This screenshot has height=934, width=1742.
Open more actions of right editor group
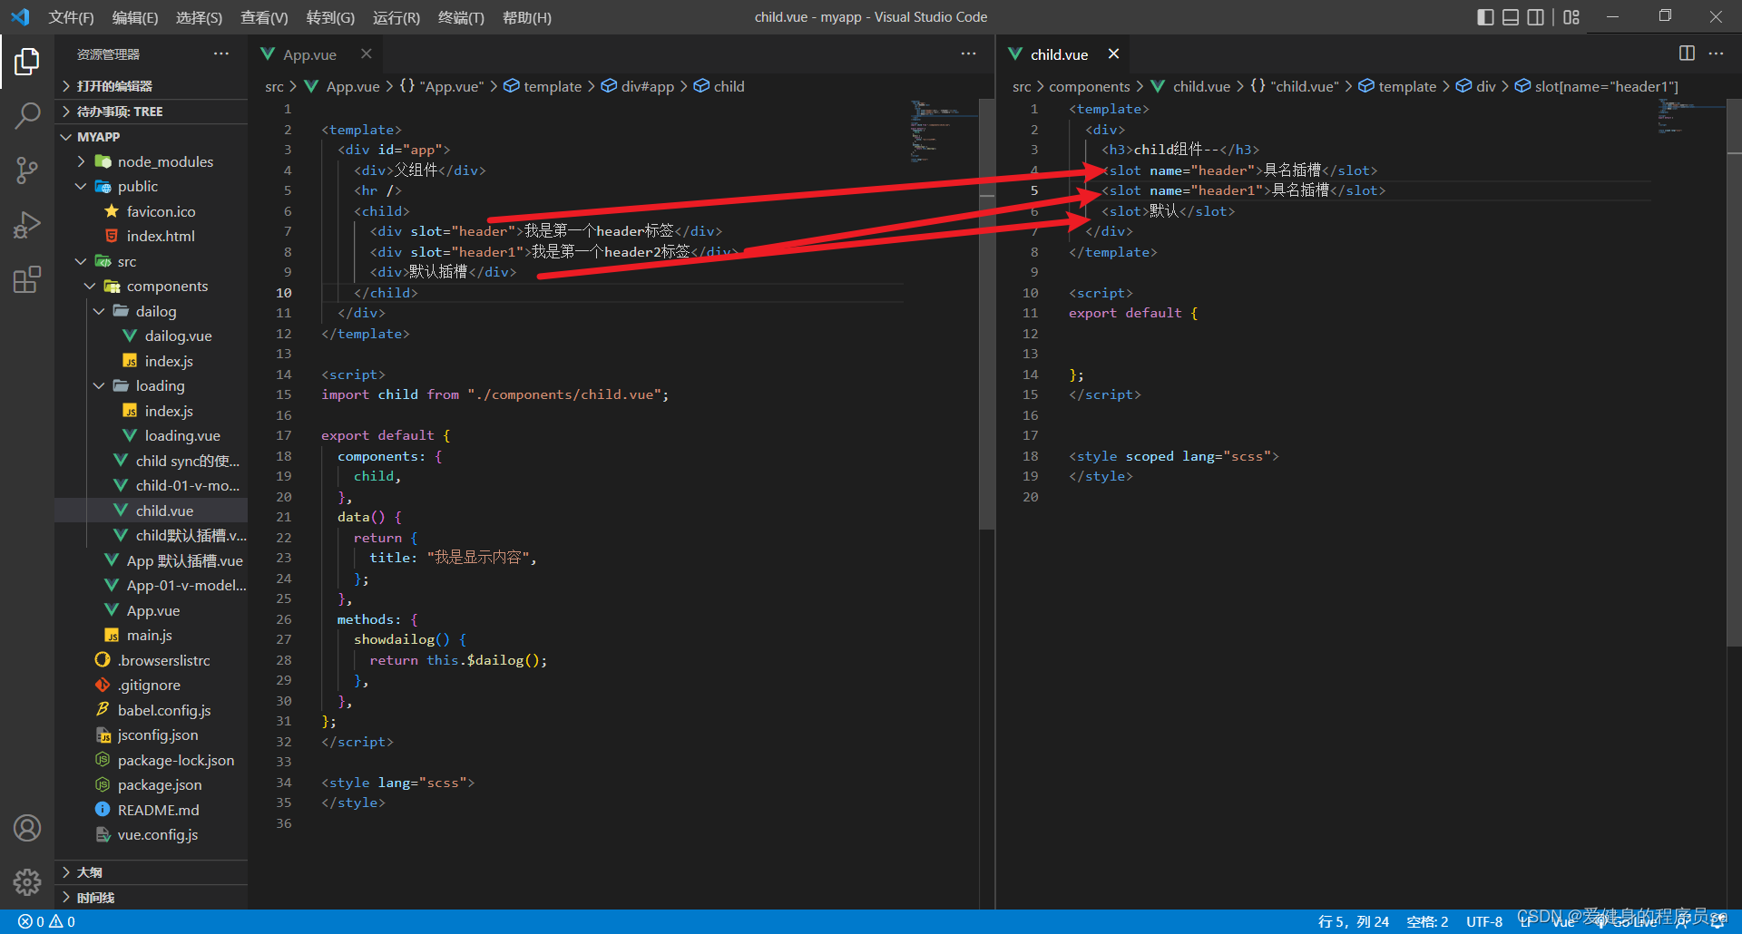(1716, 54)
